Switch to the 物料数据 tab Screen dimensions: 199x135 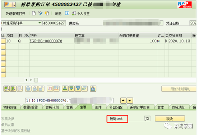coord(10,108)
